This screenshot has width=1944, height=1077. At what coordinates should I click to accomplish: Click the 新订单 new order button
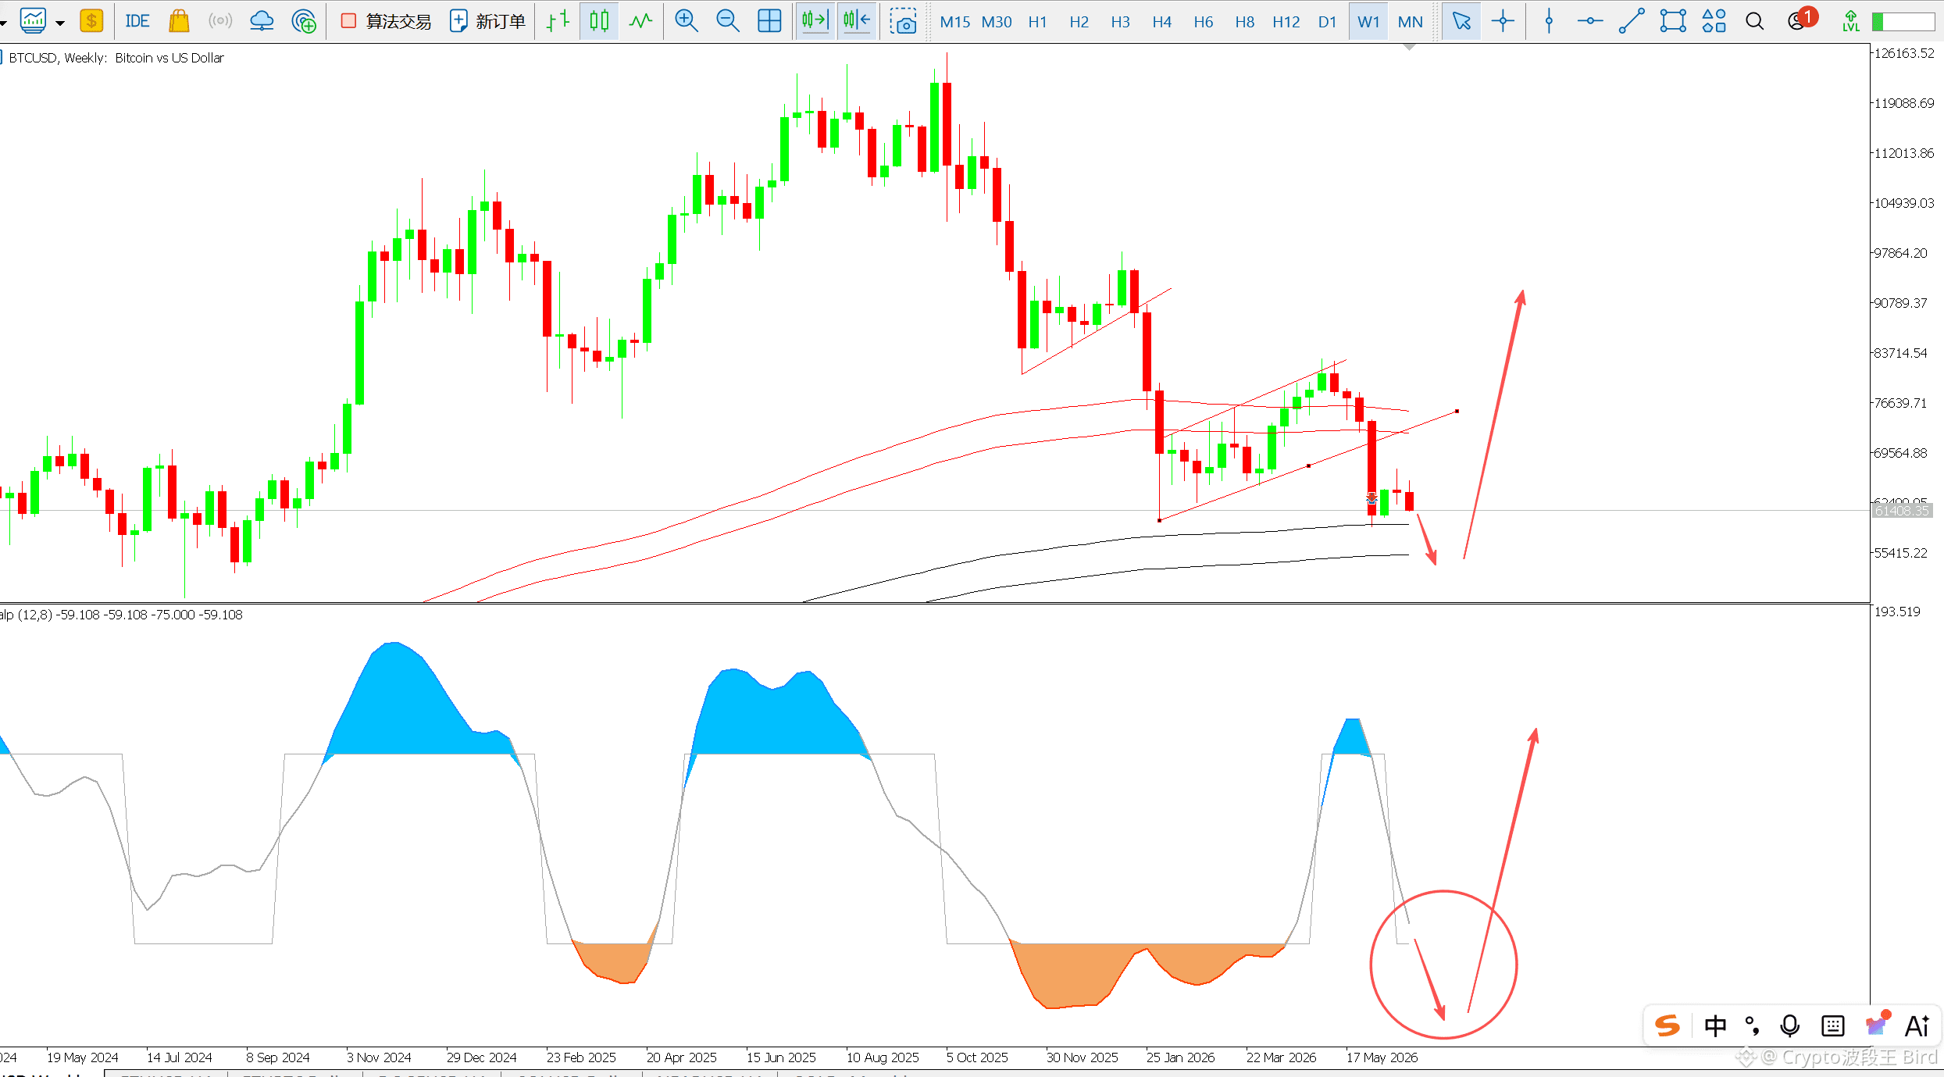pos(487,21)
